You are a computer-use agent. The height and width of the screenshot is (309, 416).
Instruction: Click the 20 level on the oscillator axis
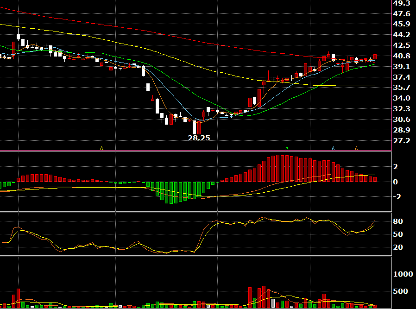pos(398,247)
